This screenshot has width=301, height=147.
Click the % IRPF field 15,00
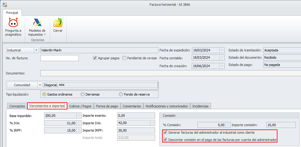click(x=60, y=130)
